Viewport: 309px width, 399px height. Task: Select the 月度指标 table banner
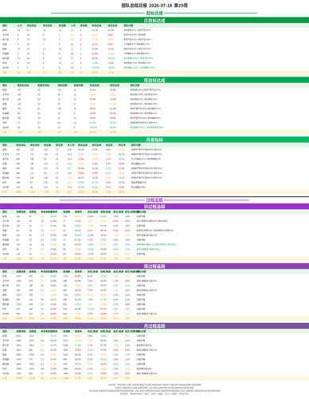coord(154,140)
